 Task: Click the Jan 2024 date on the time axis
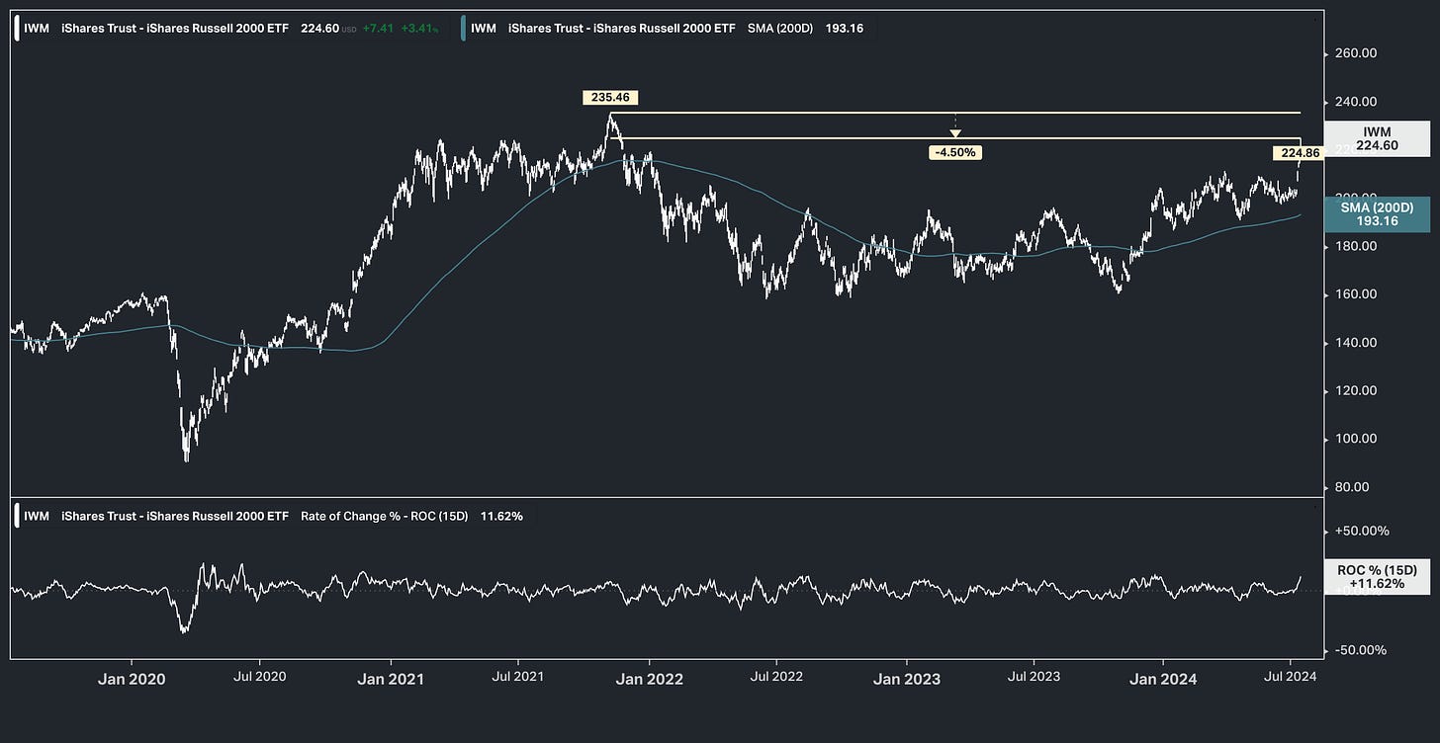click(1163, 679)
